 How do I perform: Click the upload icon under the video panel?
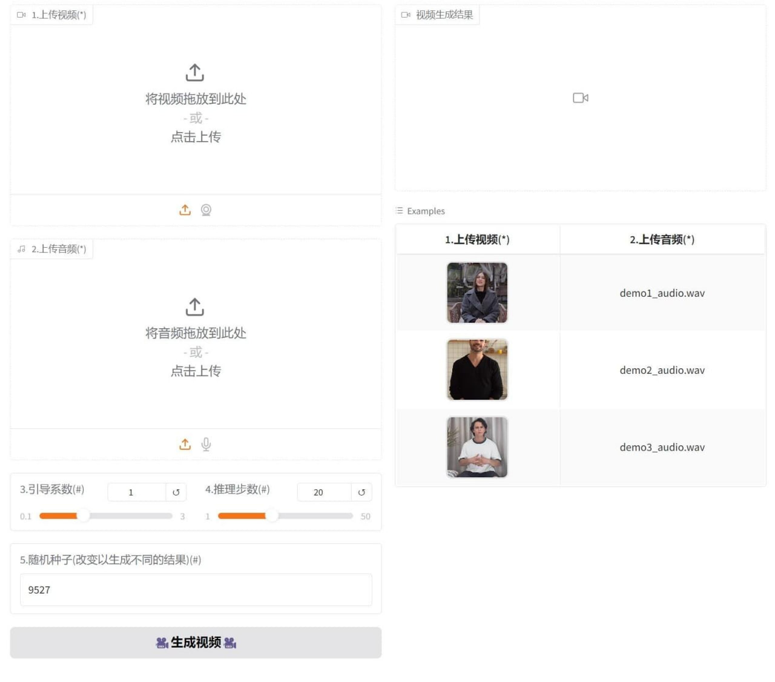tap(185, 210)
